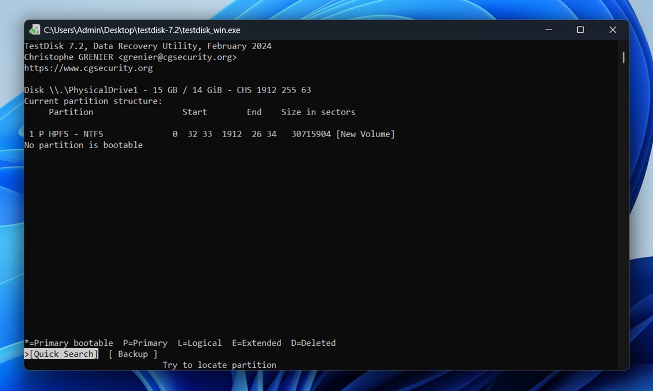Click the Size in sectors header
Viewport: 653px width, 391px height.
(x=318, y=112)
